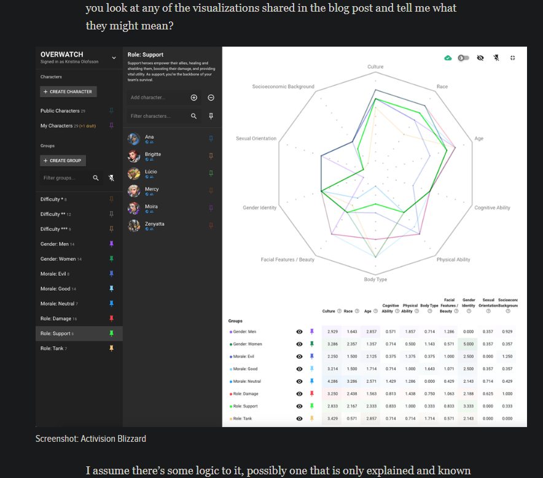
Task: Toggle visibility of Role: Support table row
Action: [x=299, y=406]
